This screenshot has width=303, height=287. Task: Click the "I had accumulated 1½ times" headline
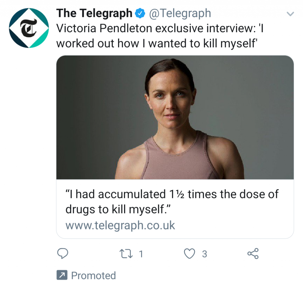[172, 202]
